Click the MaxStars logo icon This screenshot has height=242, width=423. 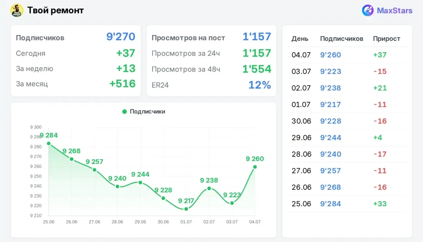click(368, 11)
